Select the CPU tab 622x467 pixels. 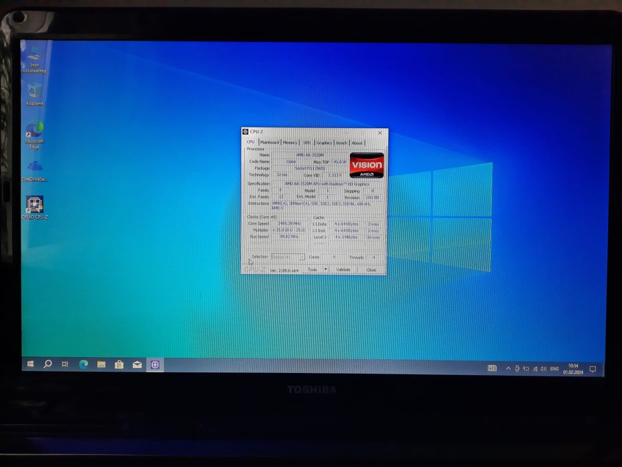(x=251, y=142)
